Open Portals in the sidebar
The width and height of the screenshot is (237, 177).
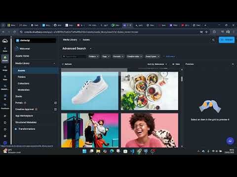19,103
